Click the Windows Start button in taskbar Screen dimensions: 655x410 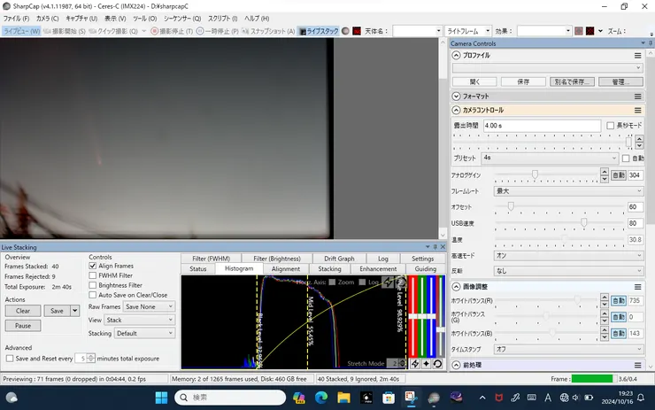tap(160, 397)
